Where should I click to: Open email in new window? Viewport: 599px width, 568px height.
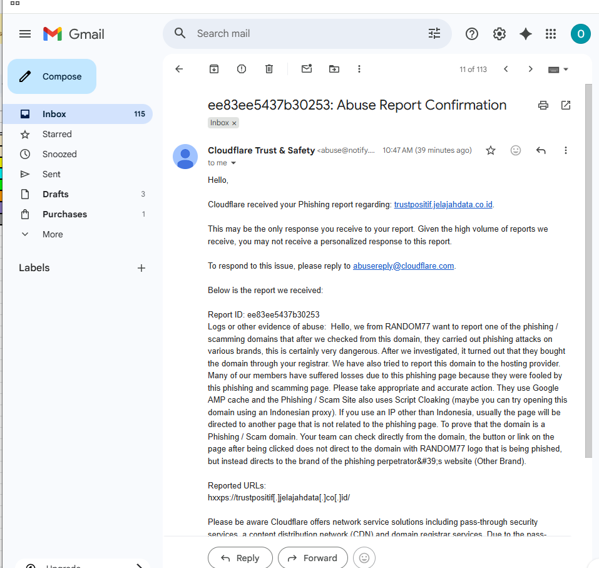click(x=566, y=105)
